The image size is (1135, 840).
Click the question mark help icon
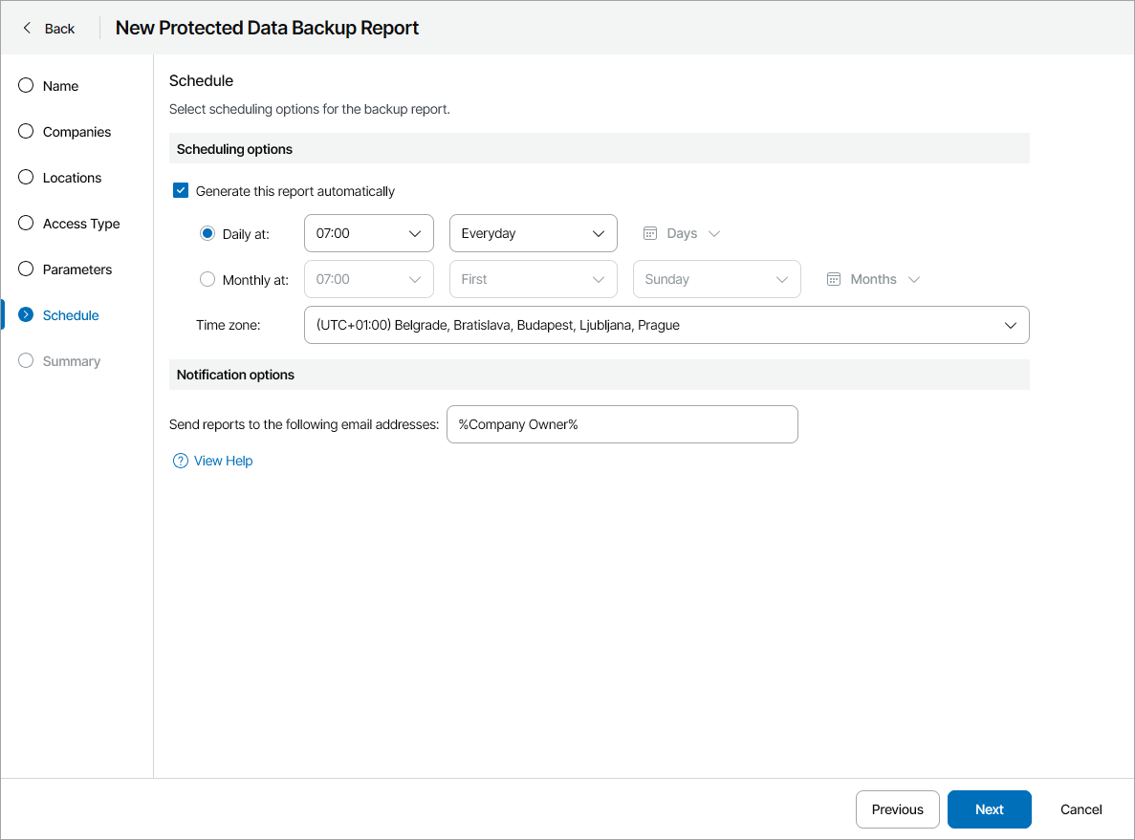[180, 460]
